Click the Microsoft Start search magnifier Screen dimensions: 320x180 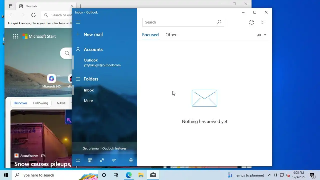tap(67, 53)
